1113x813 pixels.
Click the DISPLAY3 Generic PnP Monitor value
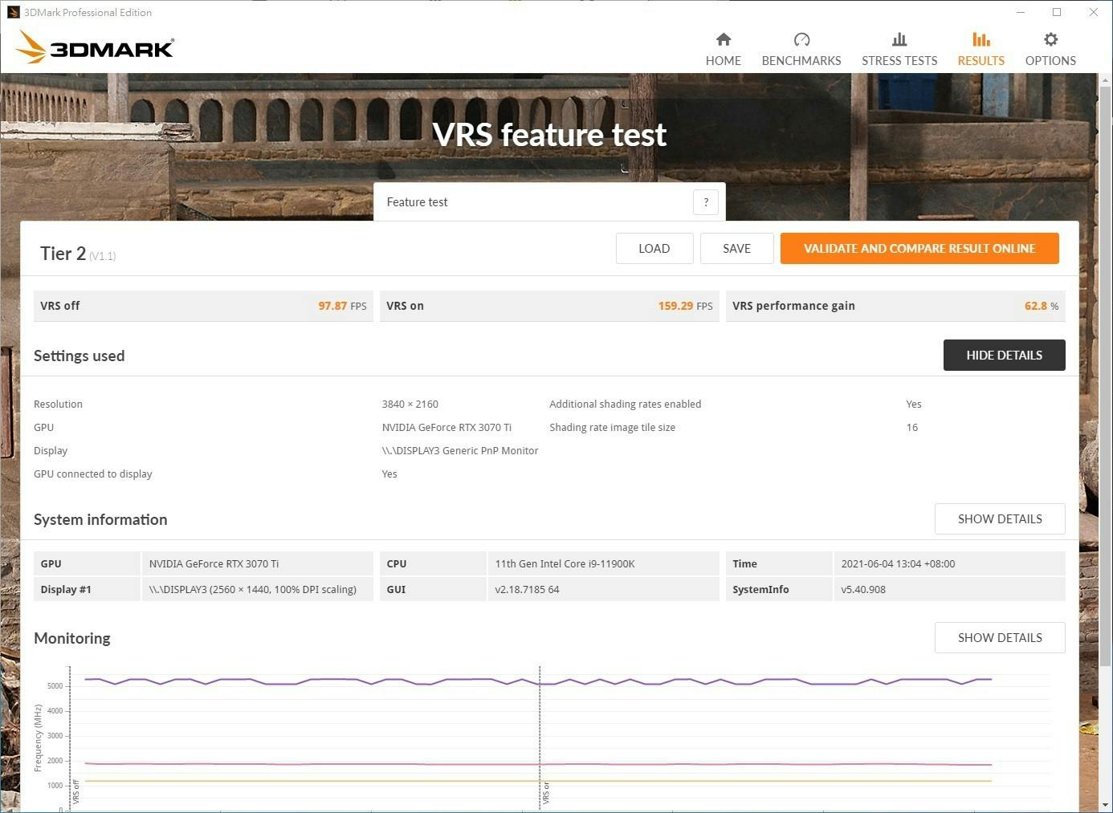460,451
